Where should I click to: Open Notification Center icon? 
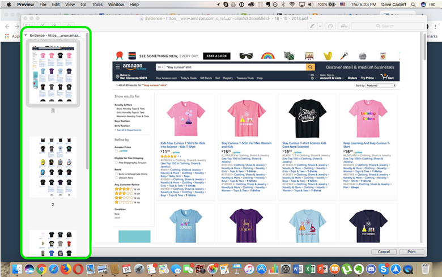432,5
